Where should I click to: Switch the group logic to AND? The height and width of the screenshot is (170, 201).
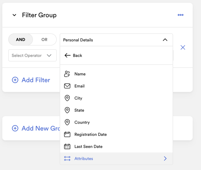(x=21, y=39)
